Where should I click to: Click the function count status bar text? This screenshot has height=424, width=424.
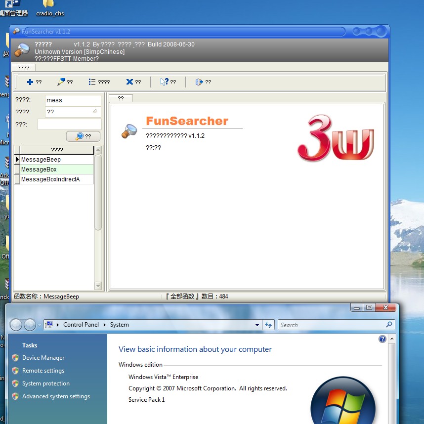(x=197, y=297)
